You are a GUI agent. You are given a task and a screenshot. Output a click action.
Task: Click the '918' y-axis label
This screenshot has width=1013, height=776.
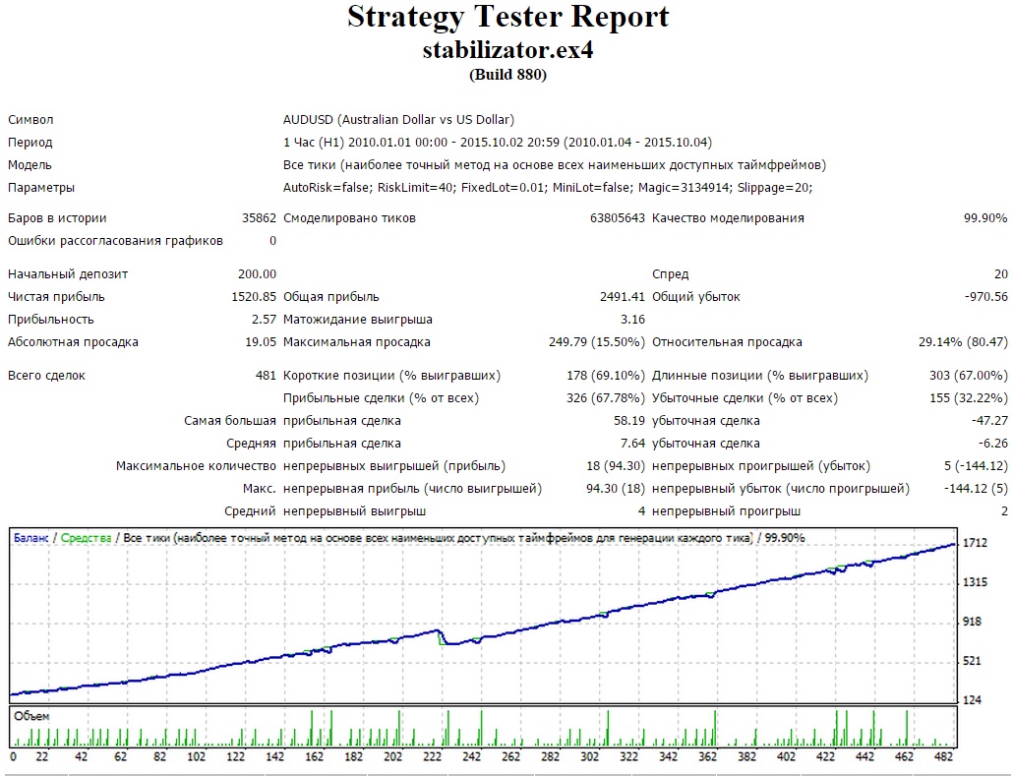point(972,622)
